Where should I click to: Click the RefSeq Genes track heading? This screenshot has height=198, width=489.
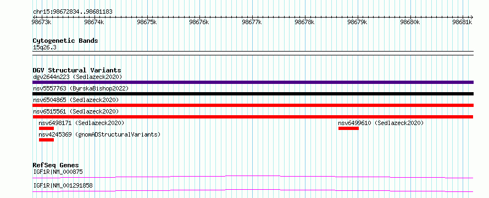56,165
